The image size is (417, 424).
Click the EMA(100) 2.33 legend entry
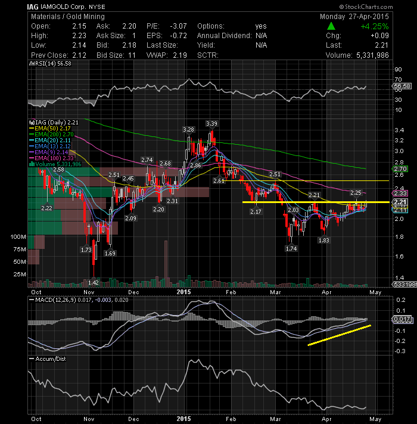coord(54,158)
